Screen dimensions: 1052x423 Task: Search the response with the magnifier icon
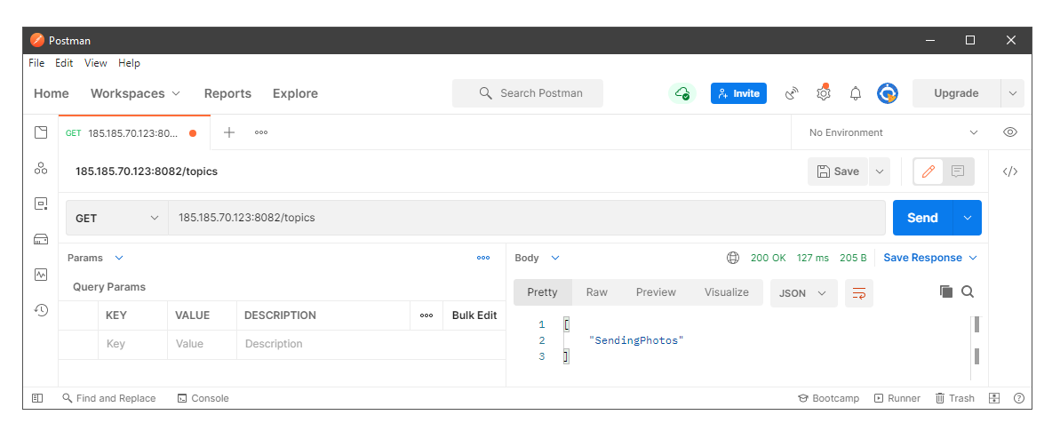(x=968, y=291)
